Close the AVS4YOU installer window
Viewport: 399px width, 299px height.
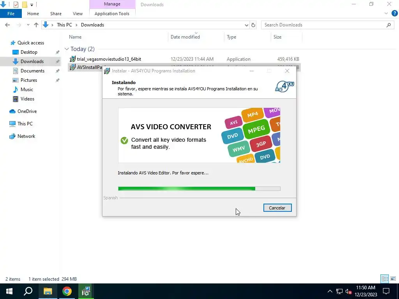tap(287, 71)
